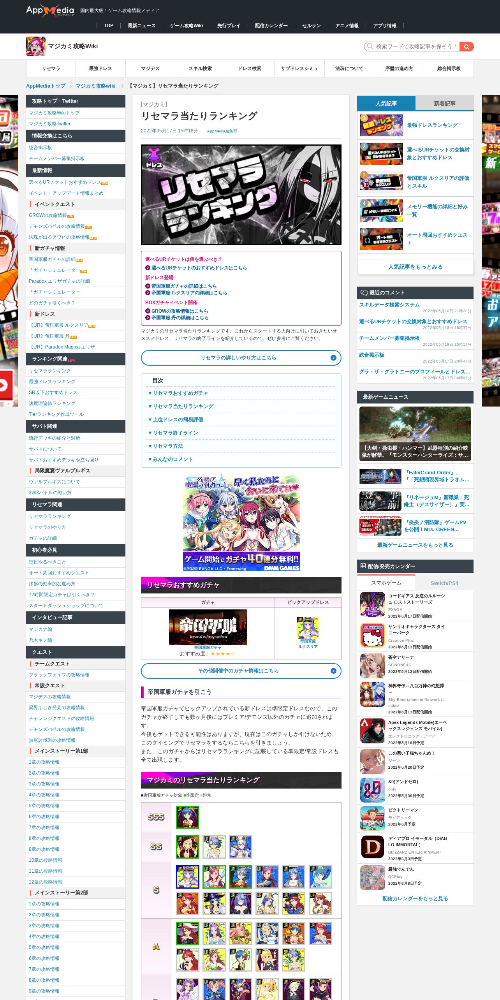
Task: Click 人気記事をもっとみる link
Action: [415, 267]
